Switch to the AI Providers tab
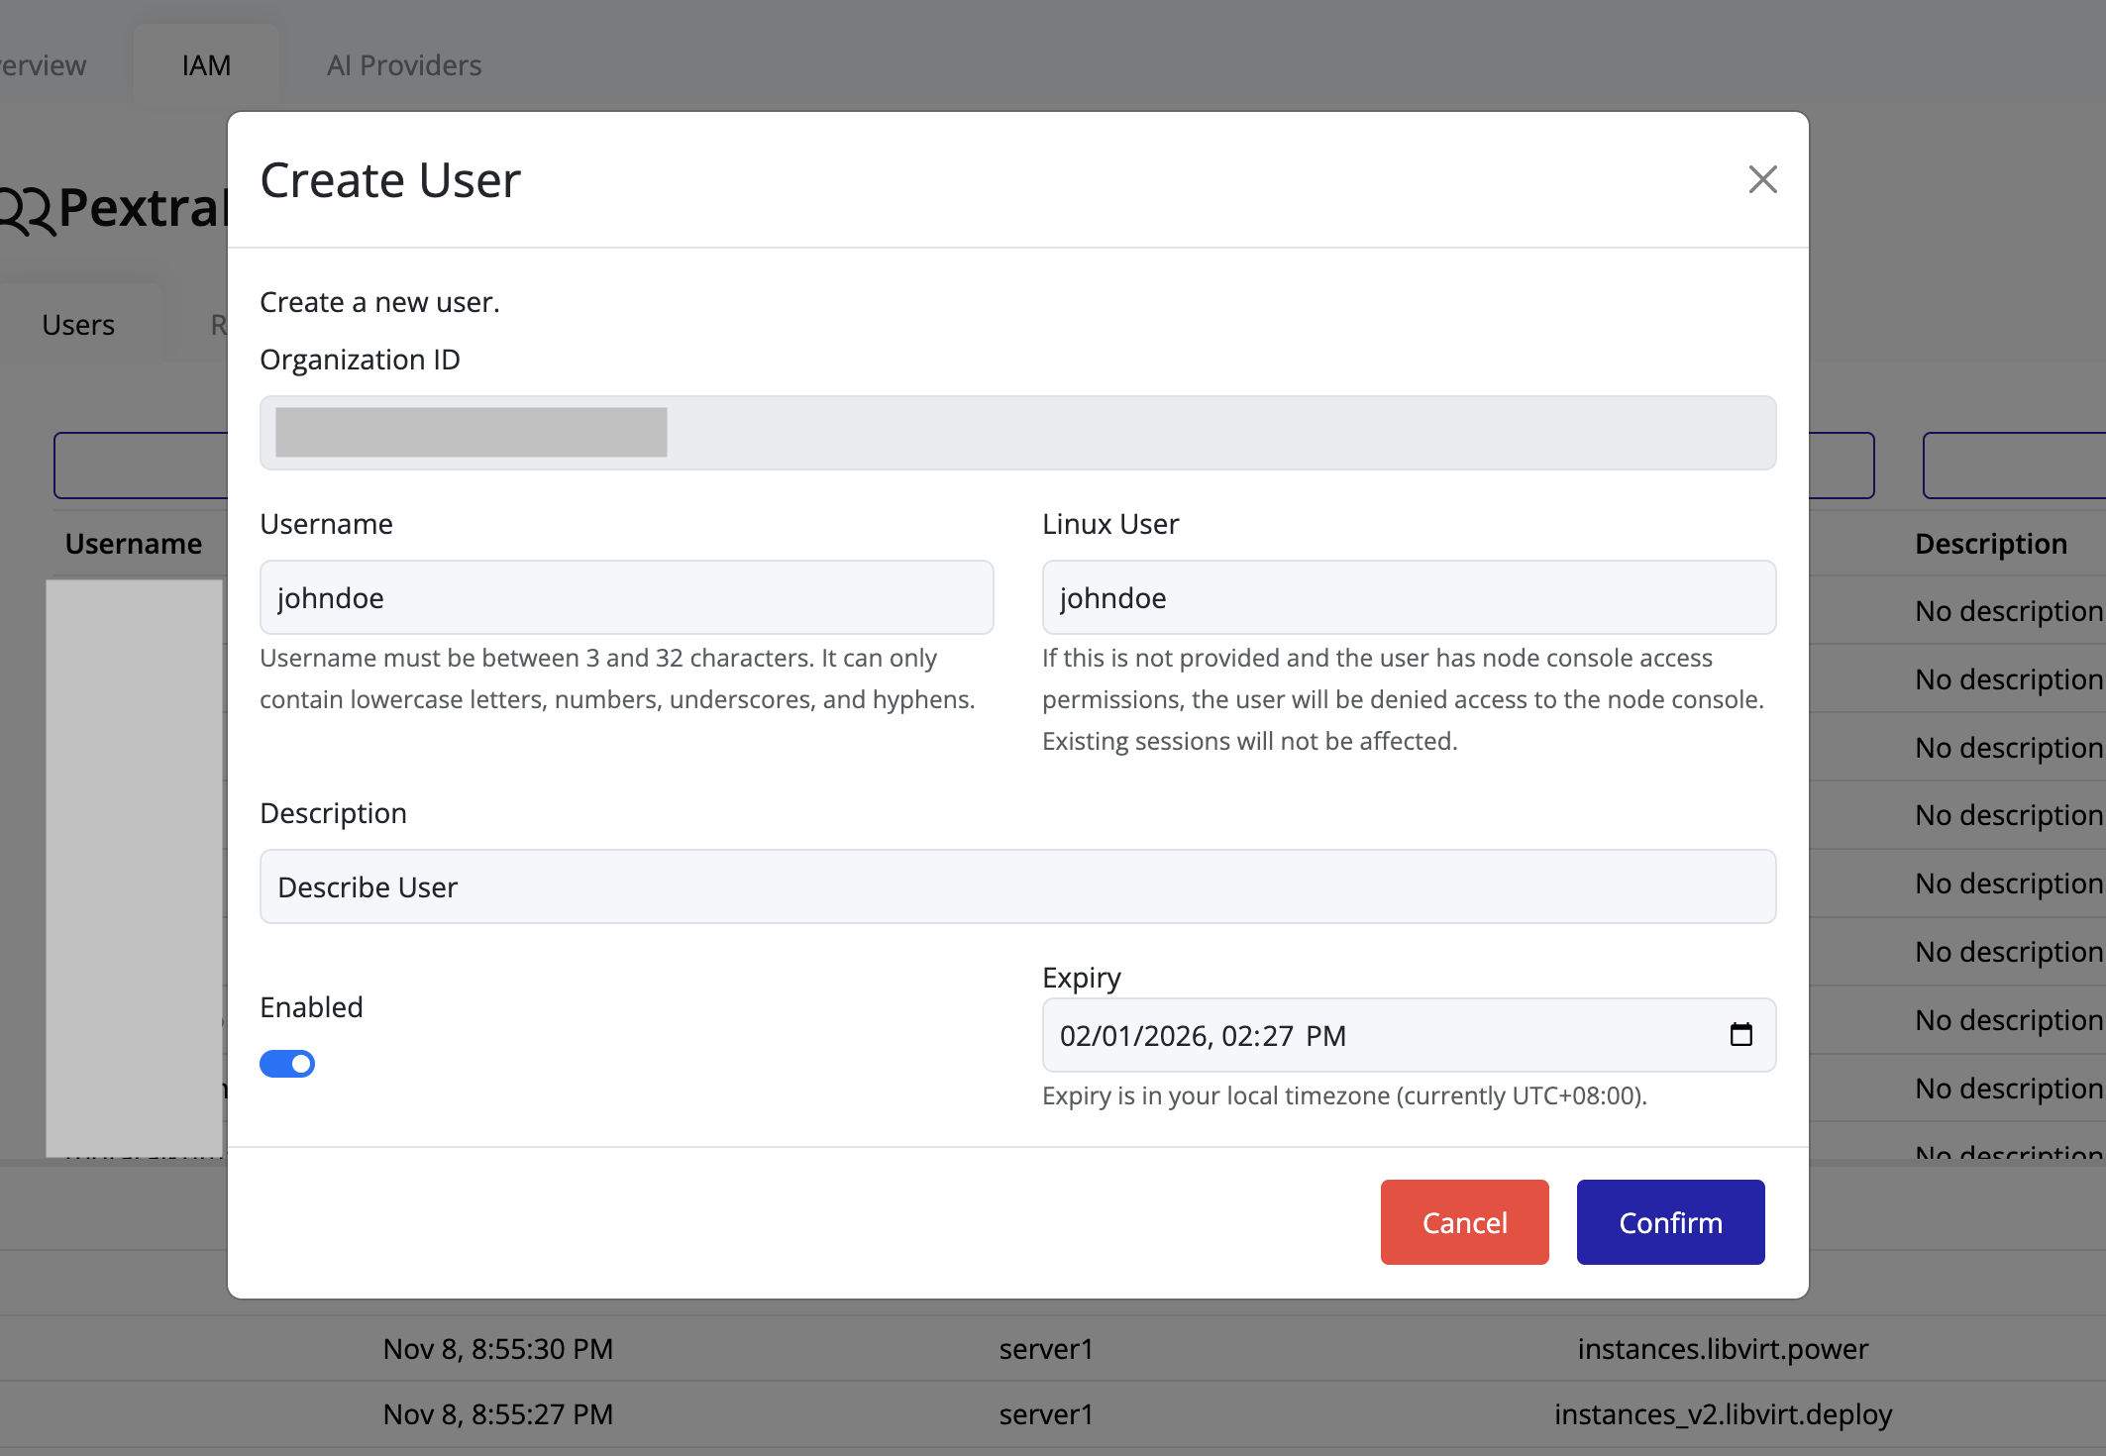Screen dimensions: 2106x1456 (403, 64)
